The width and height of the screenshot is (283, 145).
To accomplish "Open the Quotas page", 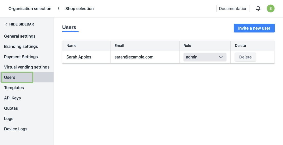I will (x=11, y=108).
